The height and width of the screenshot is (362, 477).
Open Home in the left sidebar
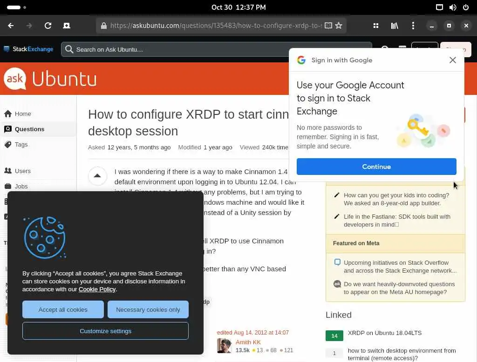[x=23, y=114]
